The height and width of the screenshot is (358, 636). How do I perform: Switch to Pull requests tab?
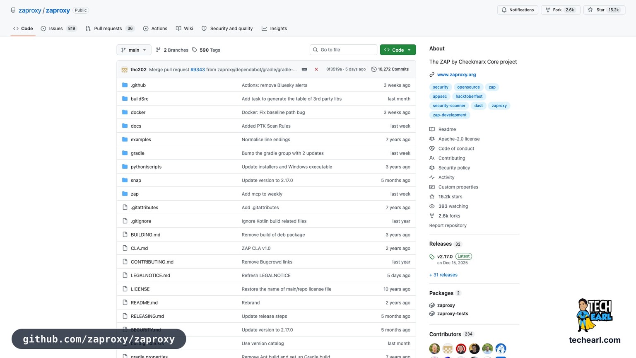pyautogui.click(x=110, y=29)
